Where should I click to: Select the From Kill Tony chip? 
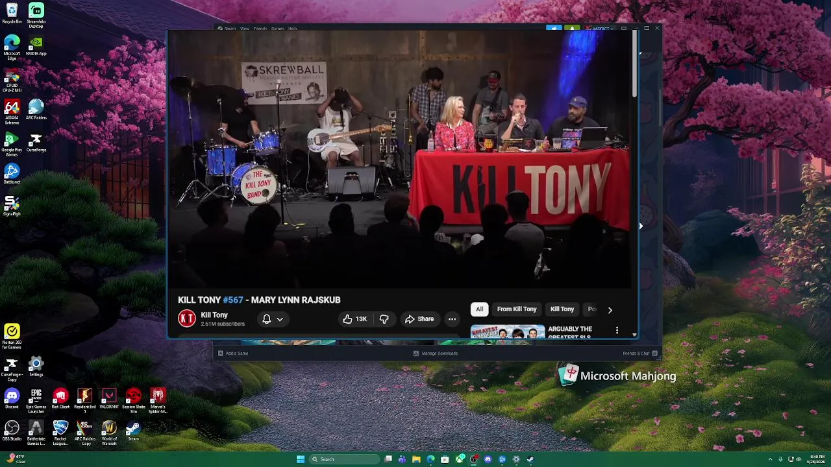[x=517, y=309]
